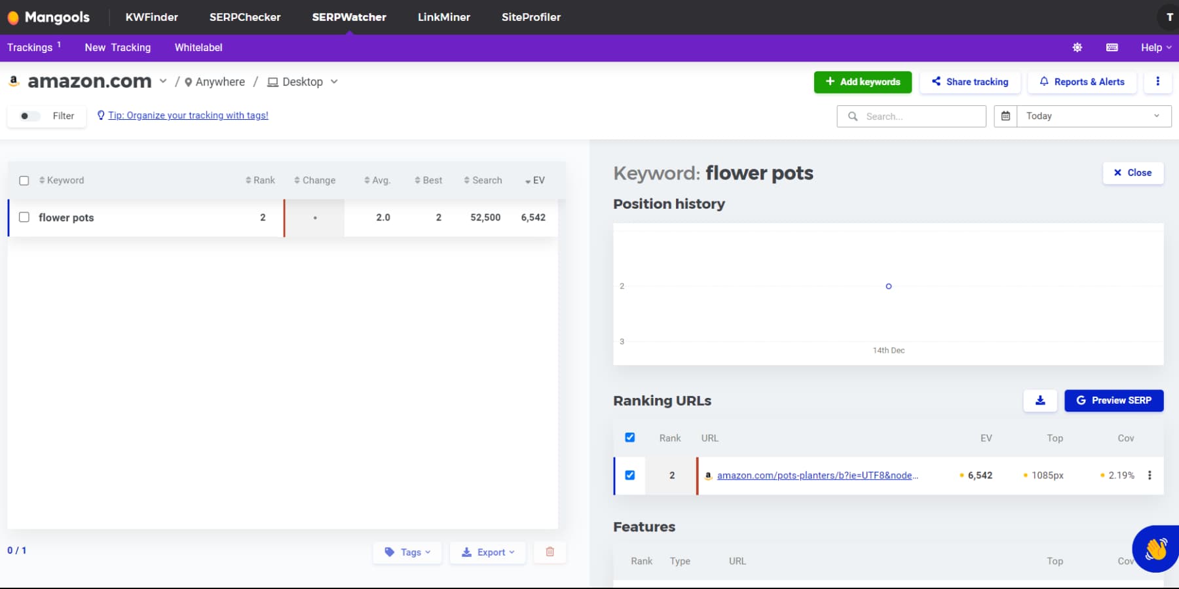Expand the Desktop device dropdown
The width and height of the screenshot is (1179, 589).
point(335,82)
